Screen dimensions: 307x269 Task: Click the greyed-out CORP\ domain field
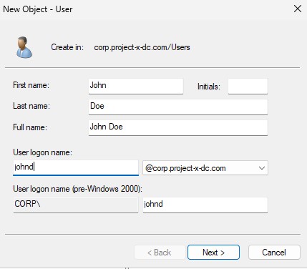point(76,205)
